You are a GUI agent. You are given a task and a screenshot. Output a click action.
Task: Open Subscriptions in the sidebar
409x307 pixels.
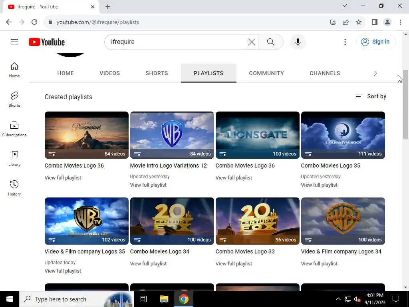click(14, 129)
